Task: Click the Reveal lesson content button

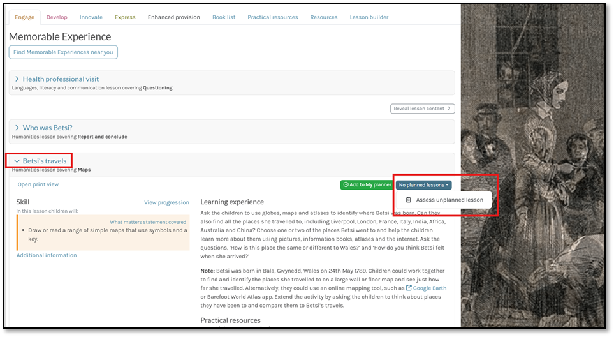Action: (x=422, y=109)
